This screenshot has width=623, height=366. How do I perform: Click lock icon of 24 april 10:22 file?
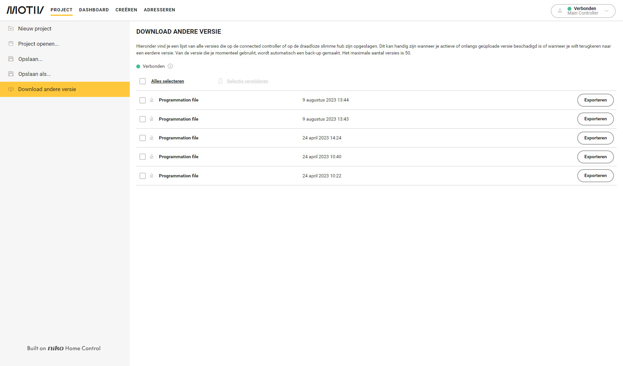152,176
